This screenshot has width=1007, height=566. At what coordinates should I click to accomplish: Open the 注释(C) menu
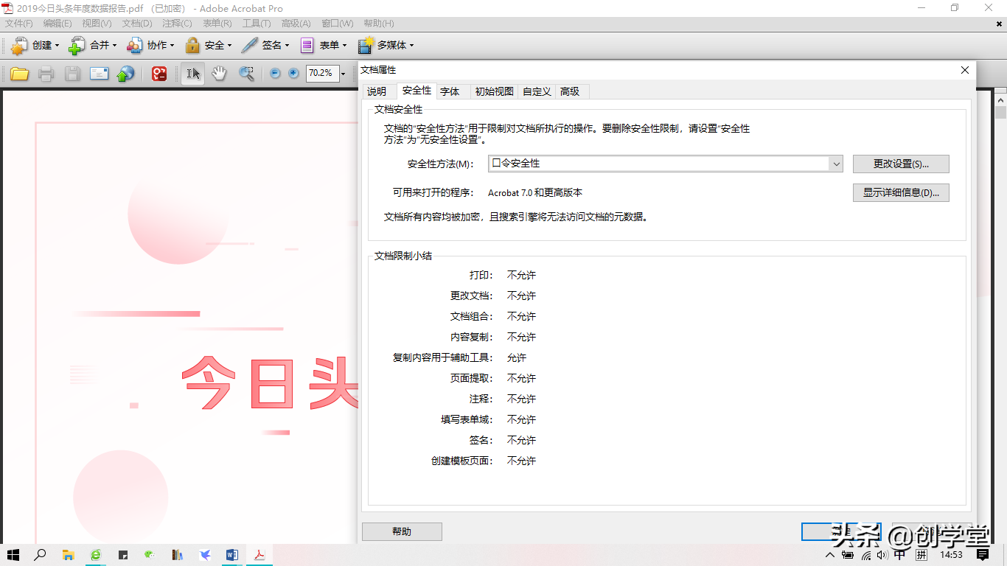[x=177, y=24]
